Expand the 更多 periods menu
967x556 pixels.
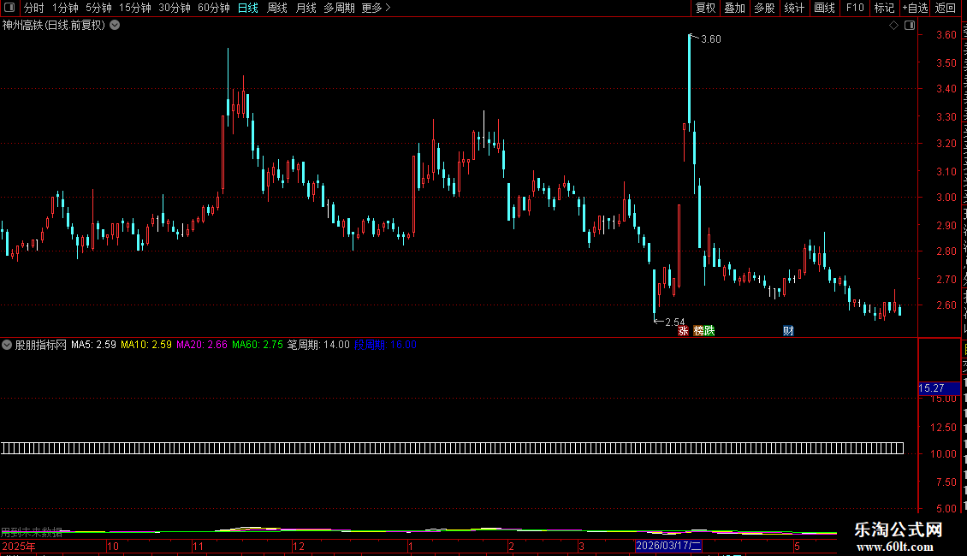tap(377, 8)
